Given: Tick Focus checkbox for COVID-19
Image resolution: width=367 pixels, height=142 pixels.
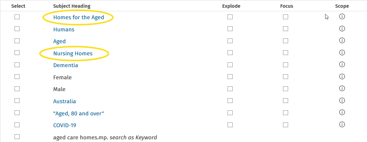Looking at the screenshot, I should [285, 125].
